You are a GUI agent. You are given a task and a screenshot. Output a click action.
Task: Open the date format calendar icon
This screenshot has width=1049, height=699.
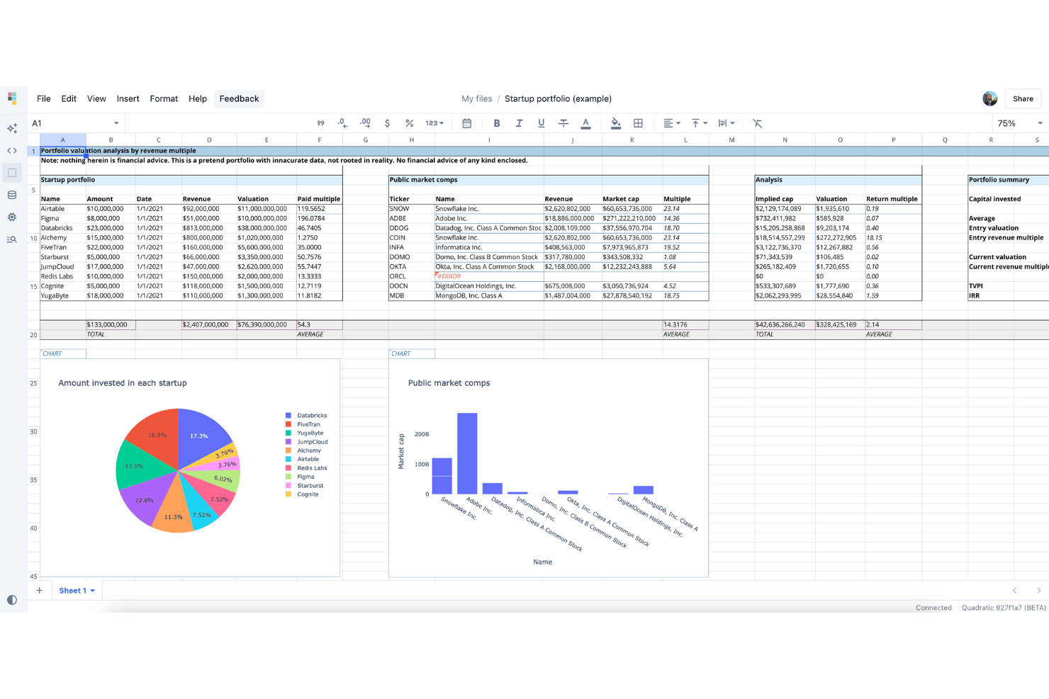(x=466, y=123)
